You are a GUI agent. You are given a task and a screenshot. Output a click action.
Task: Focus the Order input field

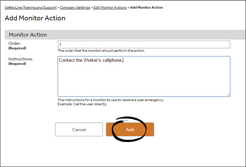(x=143, y=45)
